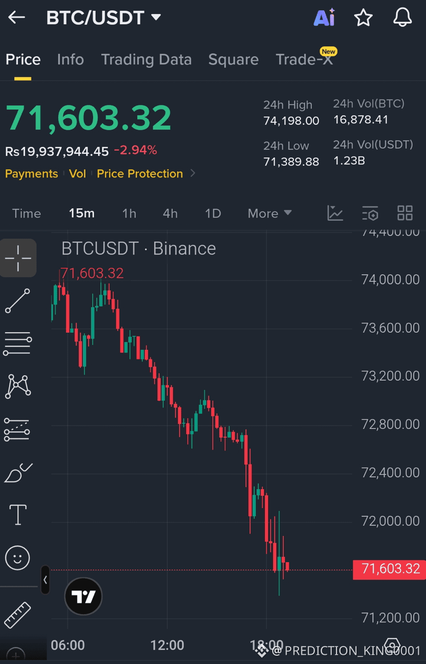Expand the tags chevron after Price Protection
Screen dimensions: 426x664
point(193,173)
